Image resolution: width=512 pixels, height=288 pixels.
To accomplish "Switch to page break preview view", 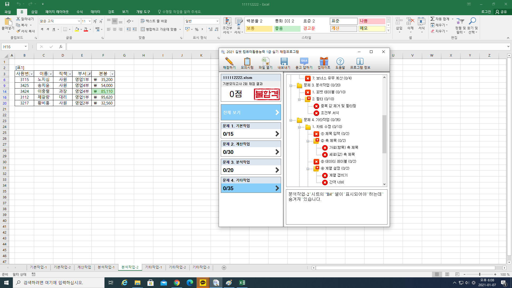I will 457,274.
